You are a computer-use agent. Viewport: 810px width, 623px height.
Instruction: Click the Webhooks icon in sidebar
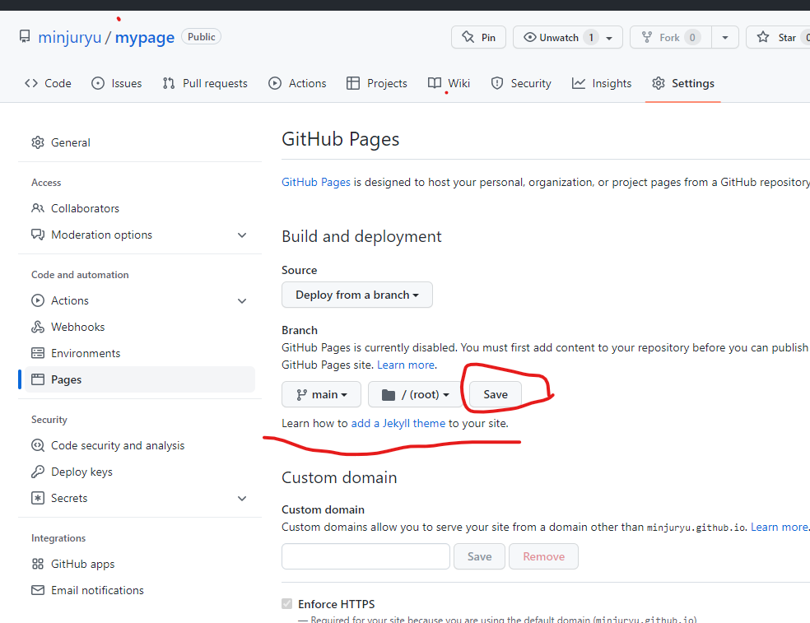(x=38, y=327)
